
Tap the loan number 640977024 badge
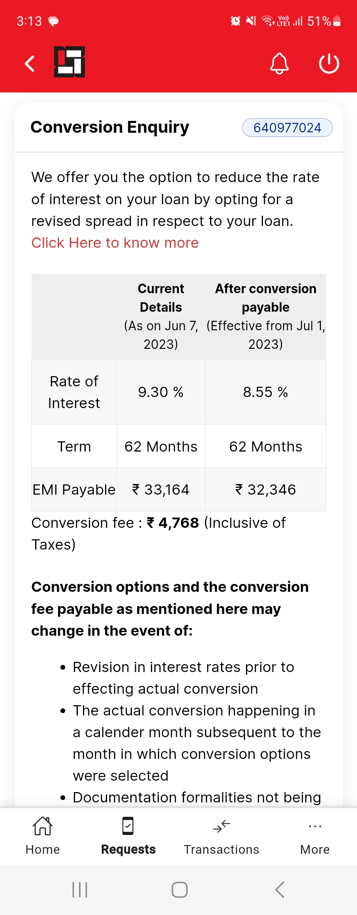click(x=287, y=128)
